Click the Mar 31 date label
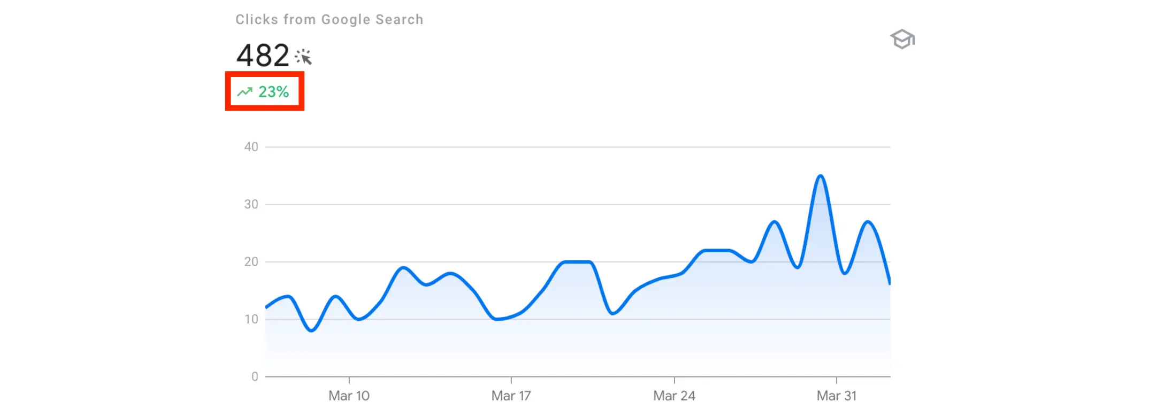 836,396
